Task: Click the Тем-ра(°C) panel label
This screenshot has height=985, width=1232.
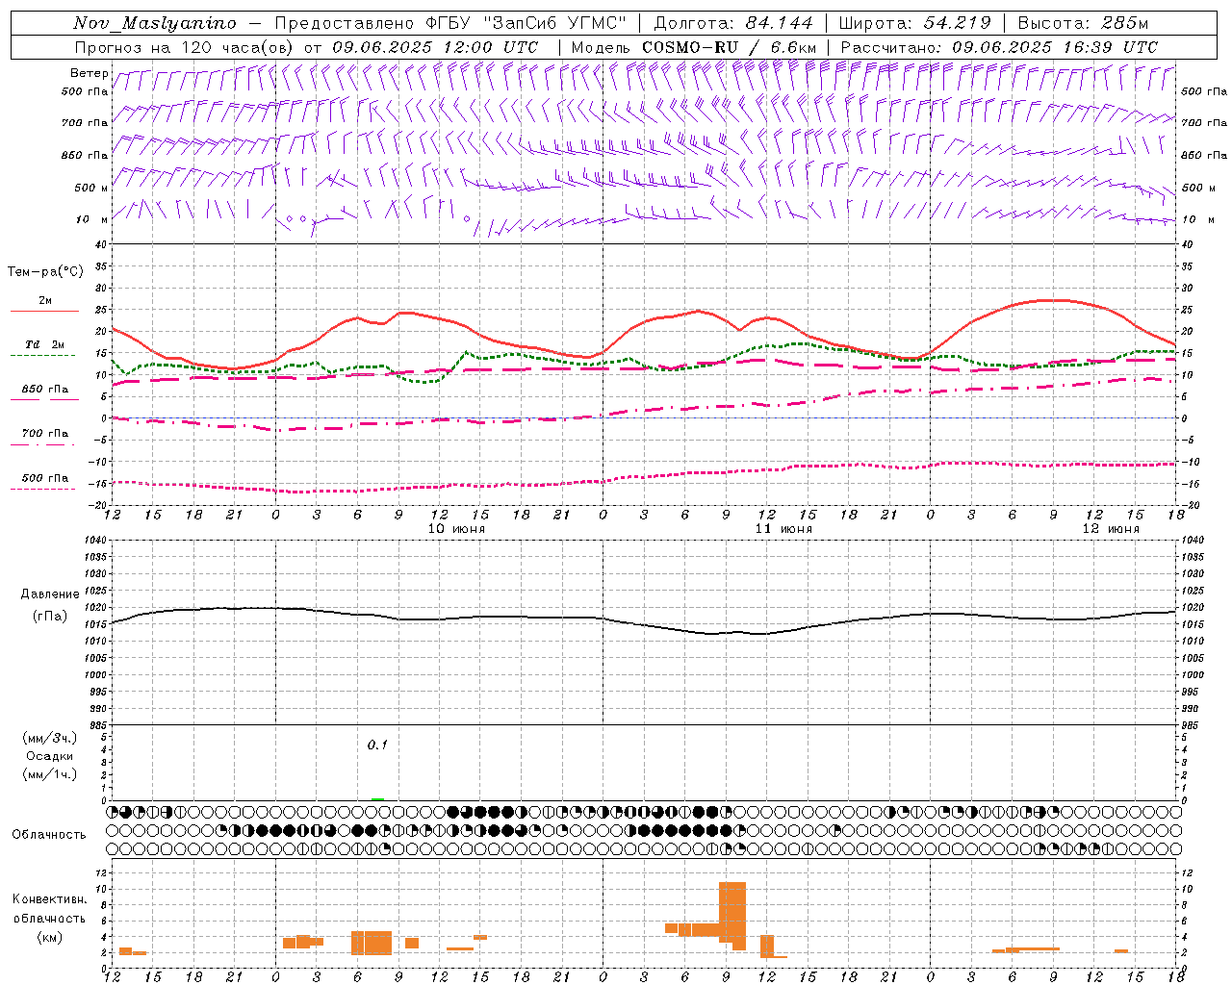Action: pyautogui.click(x=45, y=271)
